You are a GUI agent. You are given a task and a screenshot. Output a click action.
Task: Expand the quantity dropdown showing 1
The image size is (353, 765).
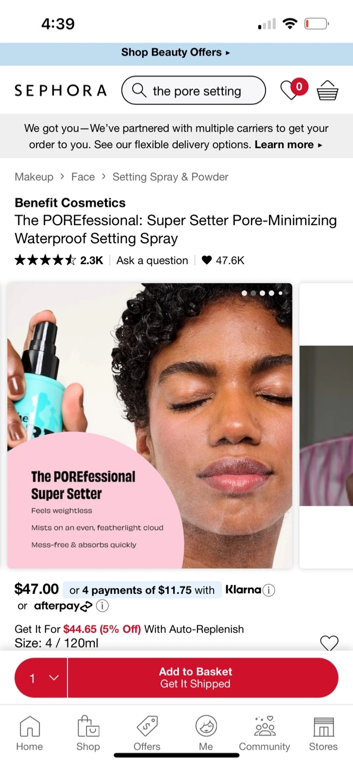coord(41,678)
